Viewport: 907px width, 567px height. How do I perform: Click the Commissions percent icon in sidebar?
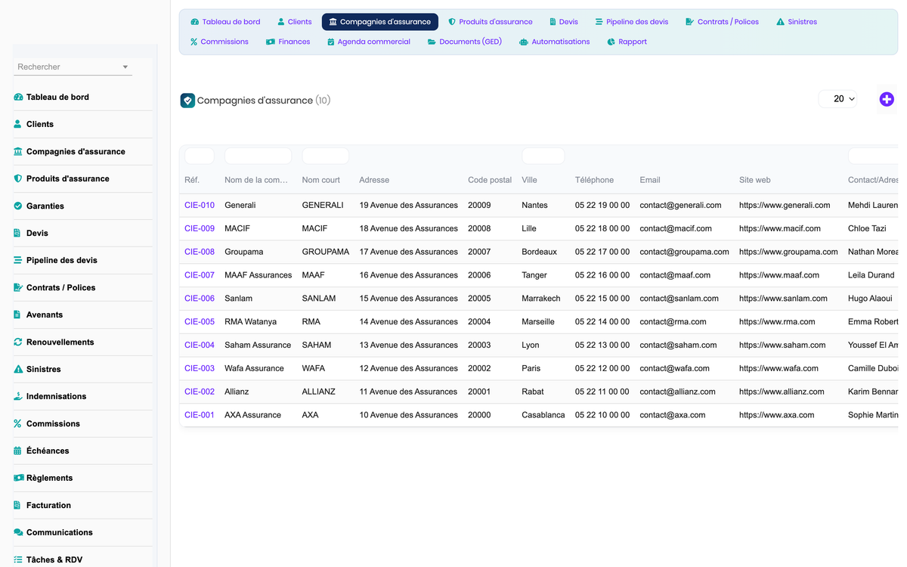click(18, 423)
